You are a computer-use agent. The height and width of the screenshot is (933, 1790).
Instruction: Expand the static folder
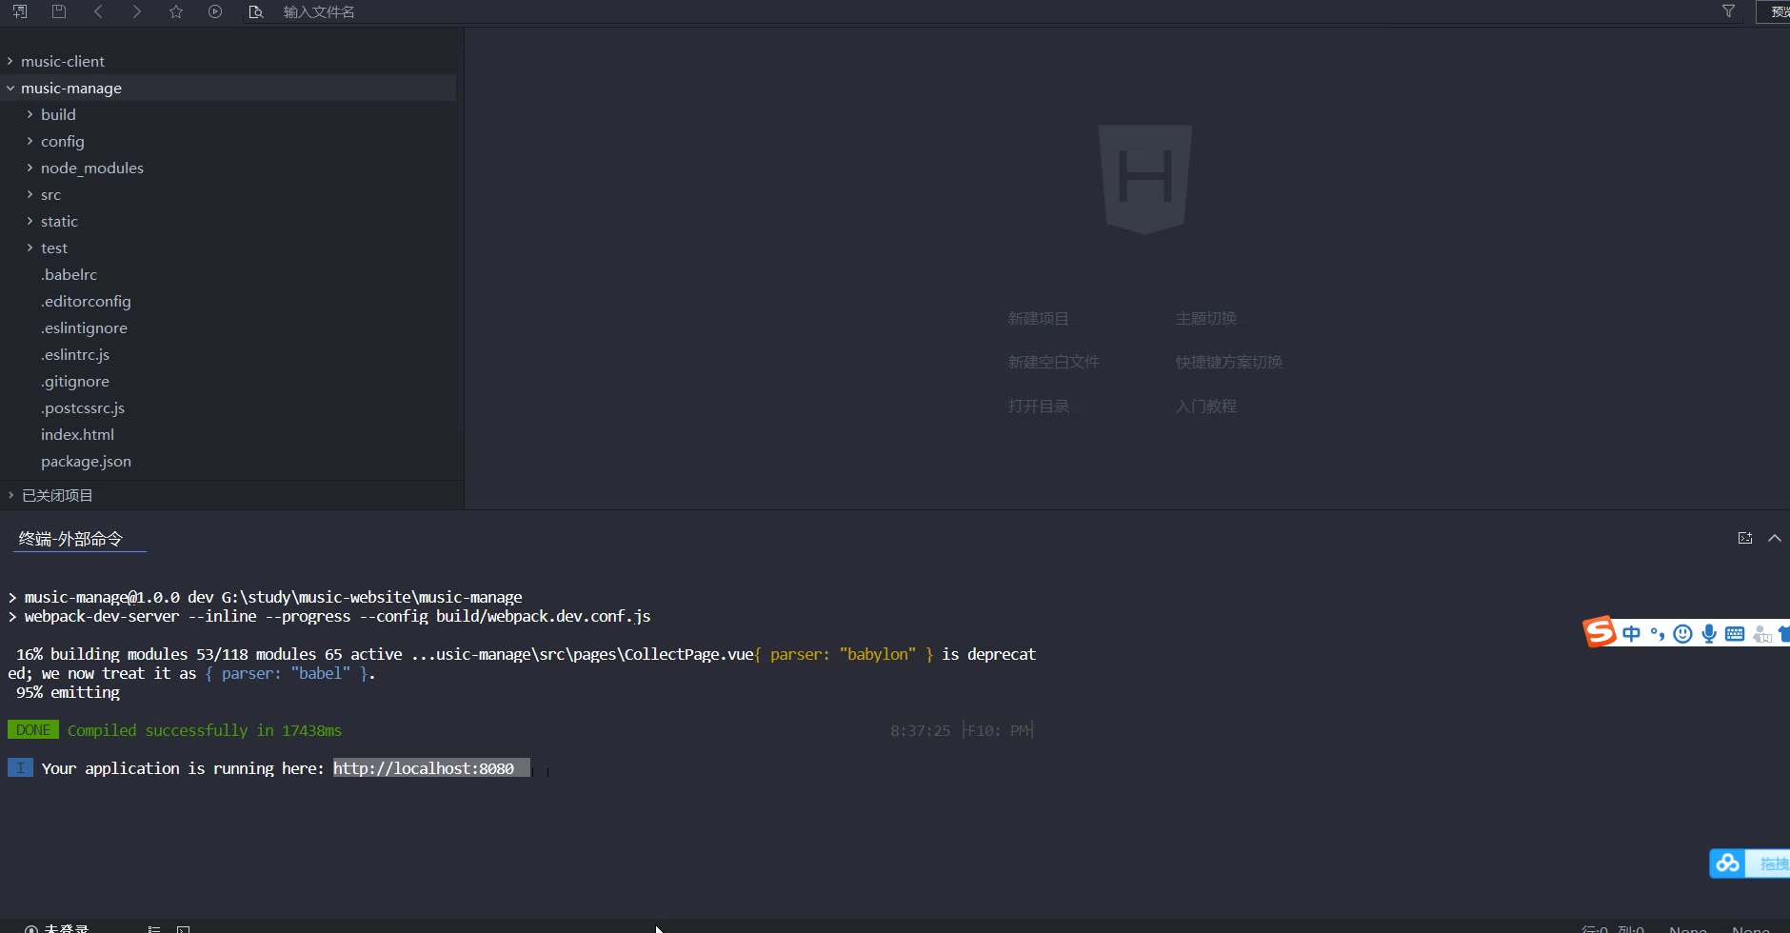tap(30, 221)
